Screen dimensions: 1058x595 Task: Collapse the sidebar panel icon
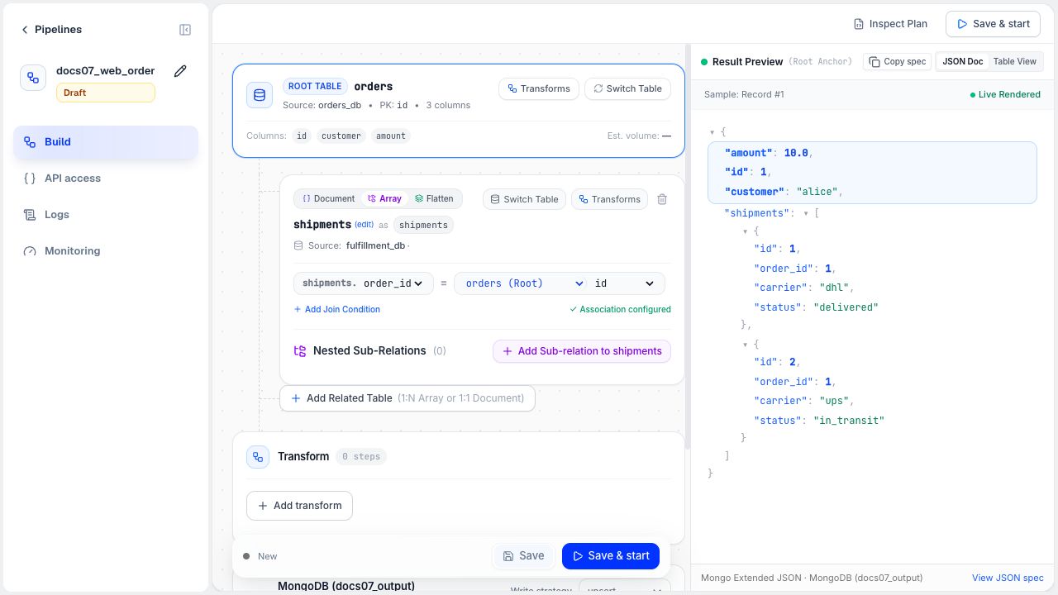[x=185, y=30]
